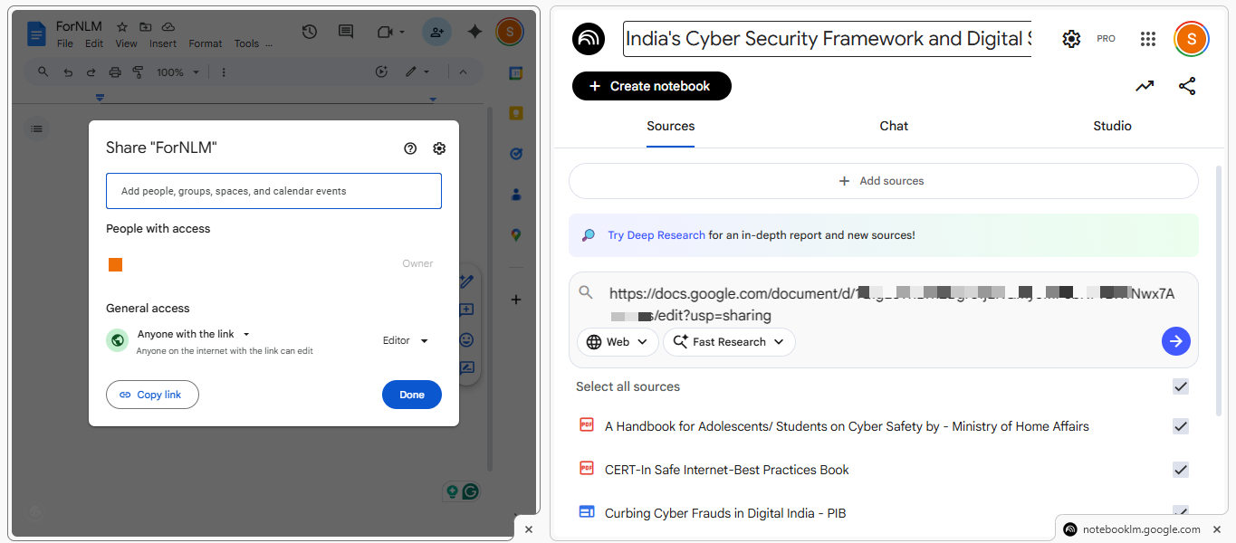
Task: Open the 'Anyone with the link' dropdown
Action: coord(193,334)
